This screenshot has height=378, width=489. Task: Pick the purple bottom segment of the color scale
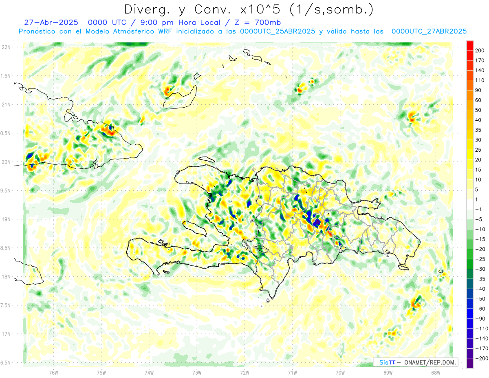470,363
